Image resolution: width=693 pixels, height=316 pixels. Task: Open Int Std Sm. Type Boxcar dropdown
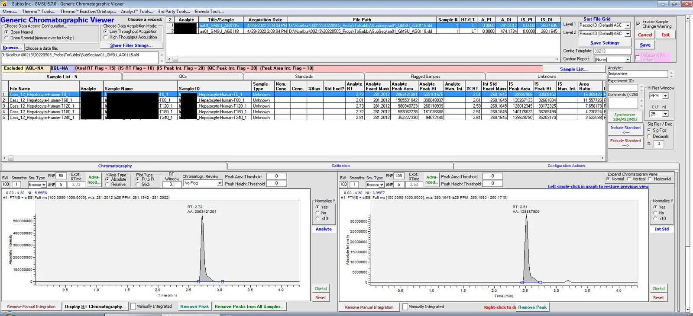tap(381, 185)
